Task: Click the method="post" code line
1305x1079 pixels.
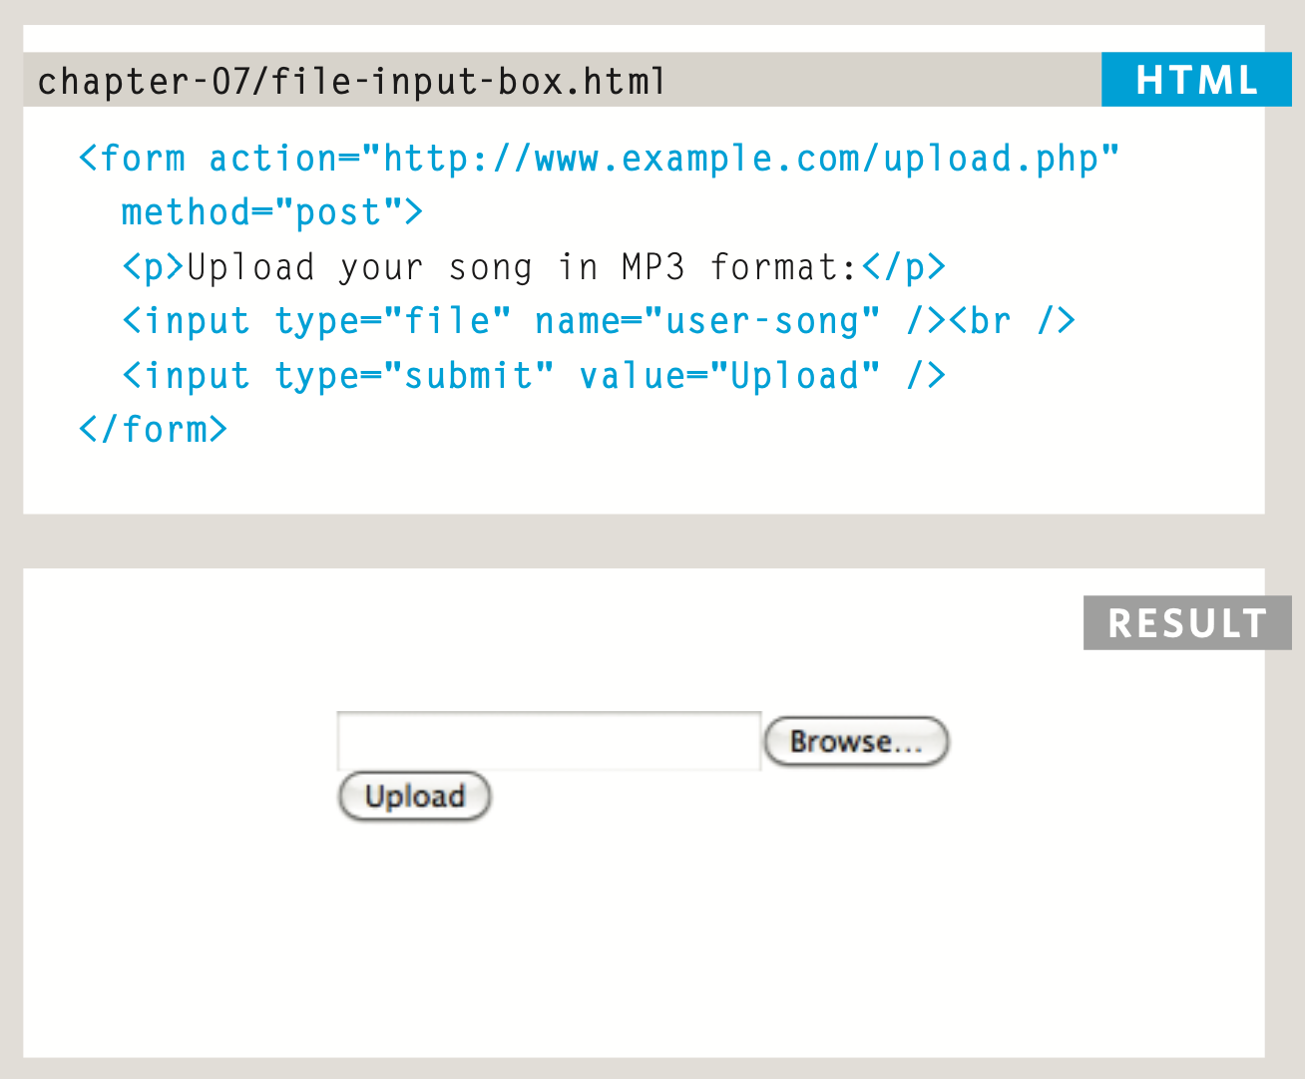Action: tap(272, 212)
